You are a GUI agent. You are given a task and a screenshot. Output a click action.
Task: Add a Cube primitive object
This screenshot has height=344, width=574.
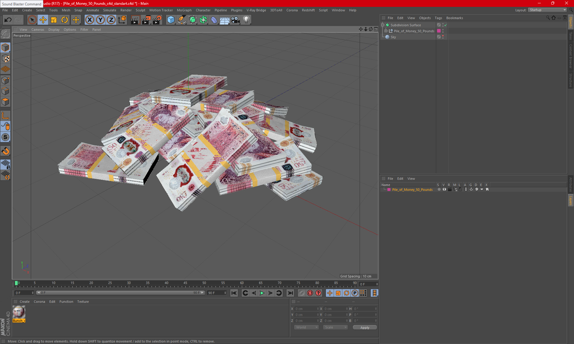[171, 20]
